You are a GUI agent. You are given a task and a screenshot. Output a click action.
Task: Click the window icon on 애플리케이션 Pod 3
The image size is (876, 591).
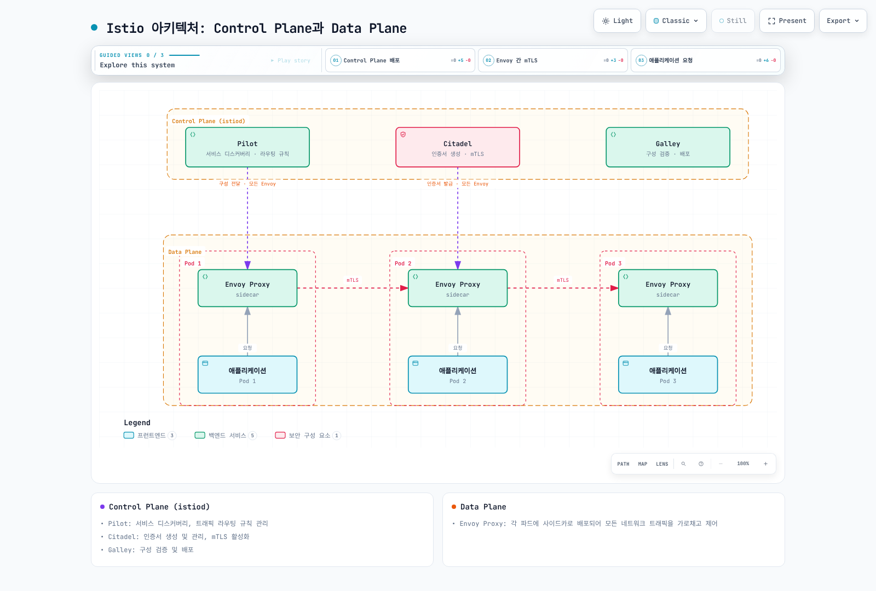[x=626, y=363]
